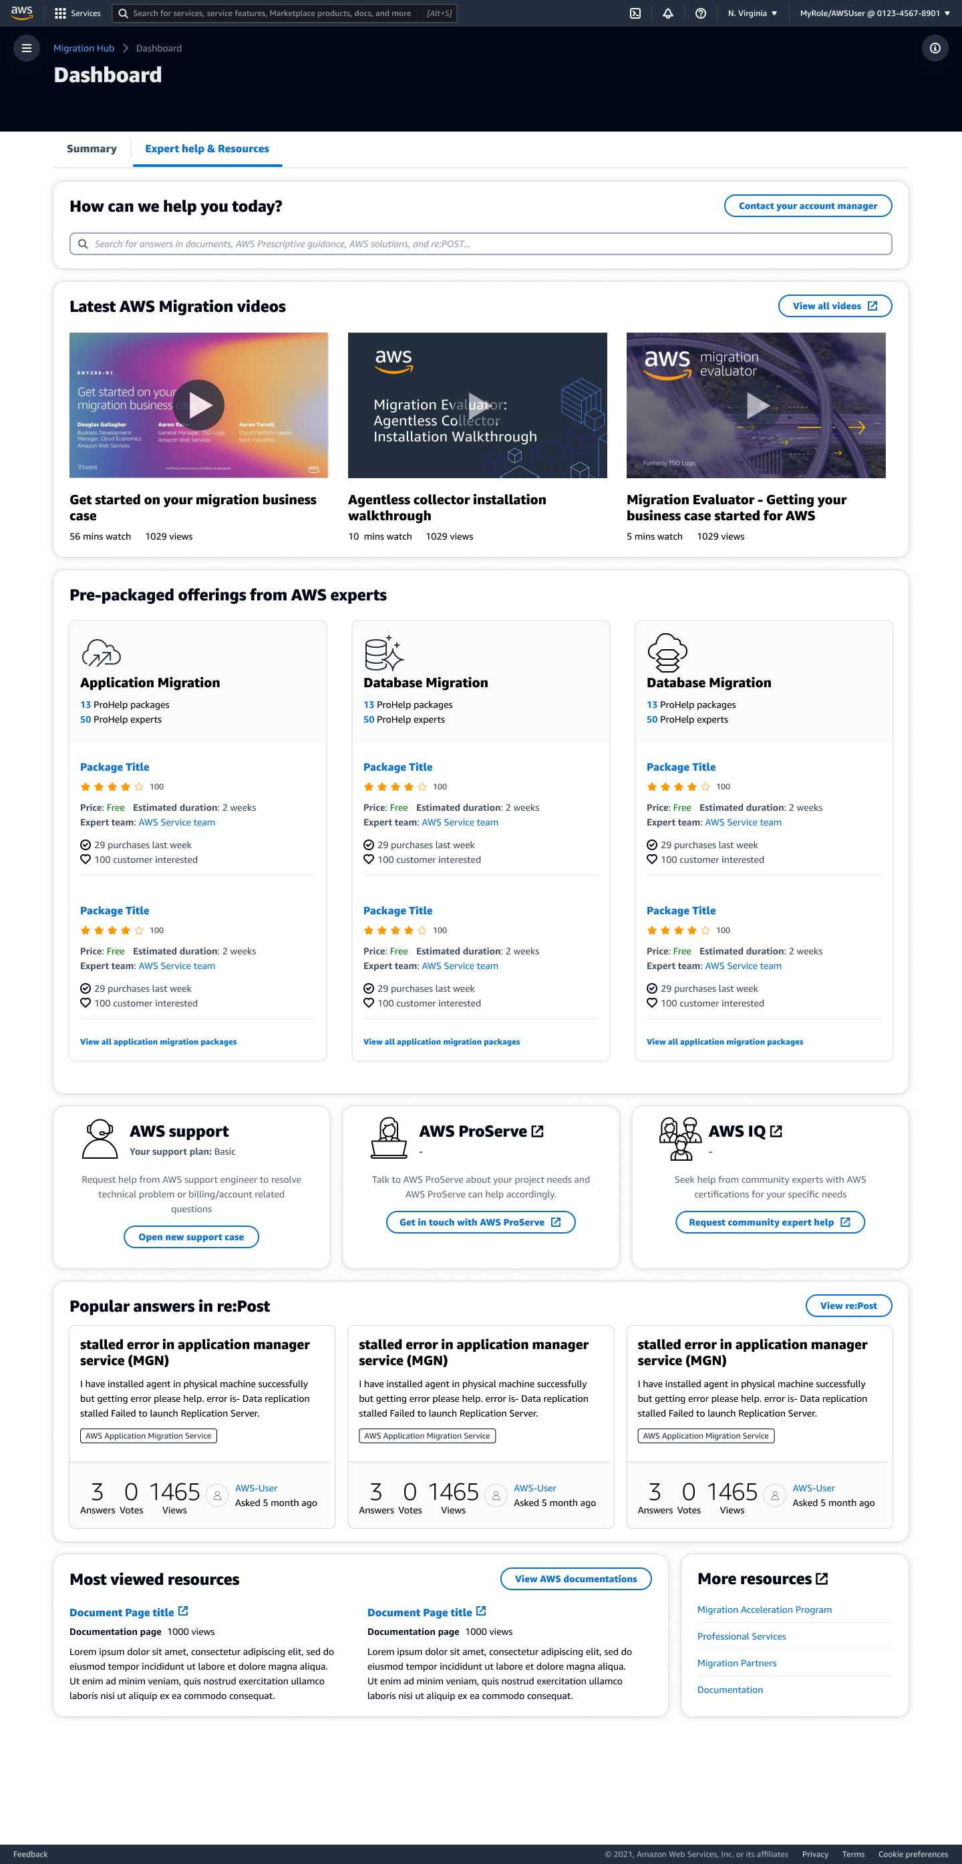Viewport: 962px width, 1864px height.
Task: Play the Agentless collector installation video
Action: click(x=477, y=405)
